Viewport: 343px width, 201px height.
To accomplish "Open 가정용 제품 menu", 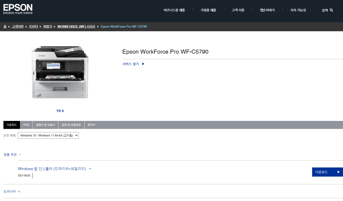I will [208, 10].
